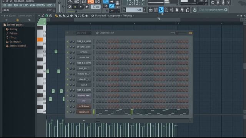Open the Browser view icon
Viewport: 246px width, 138px height.
click(x=166, y=10)
